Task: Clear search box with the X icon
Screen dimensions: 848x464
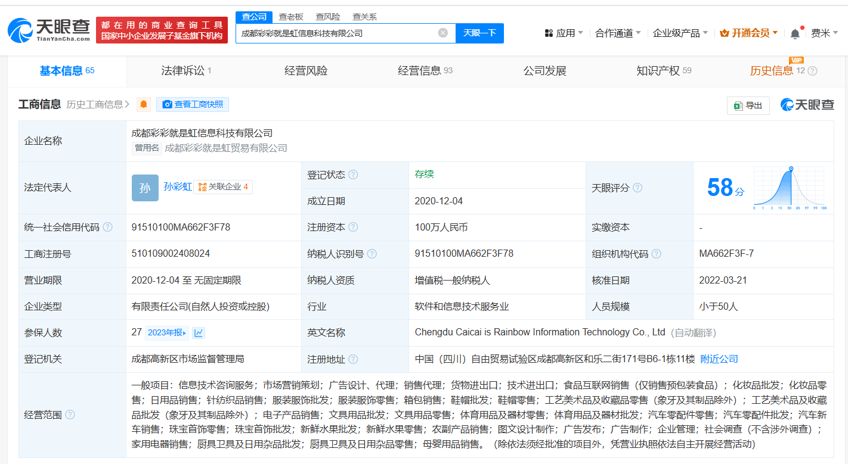Action: click(442, 33)
